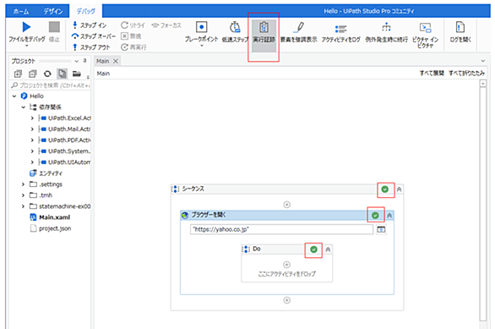
Task: Add activity inside the Do container
Action: click(286, 265)
